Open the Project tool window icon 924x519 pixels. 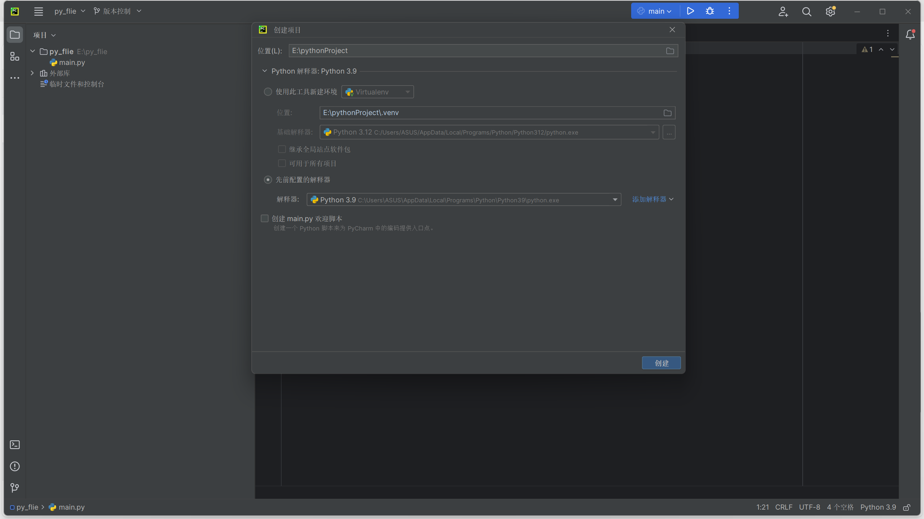coord(14,34)
